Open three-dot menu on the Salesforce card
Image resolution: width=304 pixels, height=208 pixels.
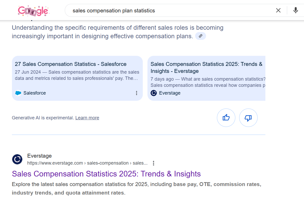(x=137, y=93)
